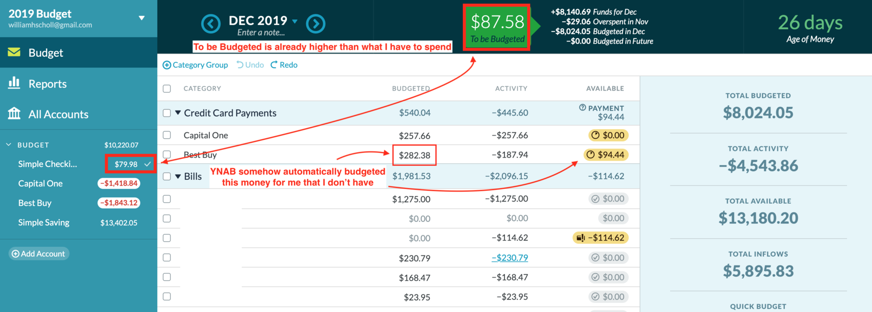Edit Capital One budgeted $257.66
872x312 pixels.
click(414, 136)
